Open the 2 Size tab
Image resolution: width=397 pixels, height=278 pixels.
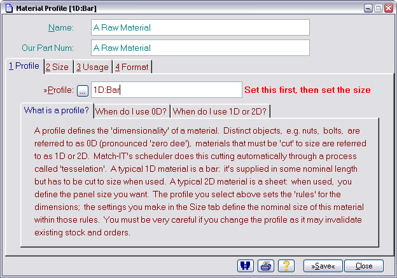coord(57,67)
